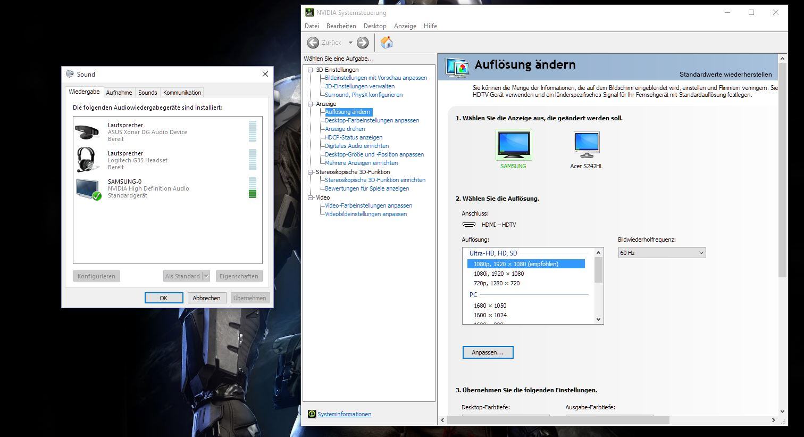This screenshot has width=804, height=437.
Task: Collapse the Stereoskopische 3D-Funktion tree node
Action: [x=311, y=172]
